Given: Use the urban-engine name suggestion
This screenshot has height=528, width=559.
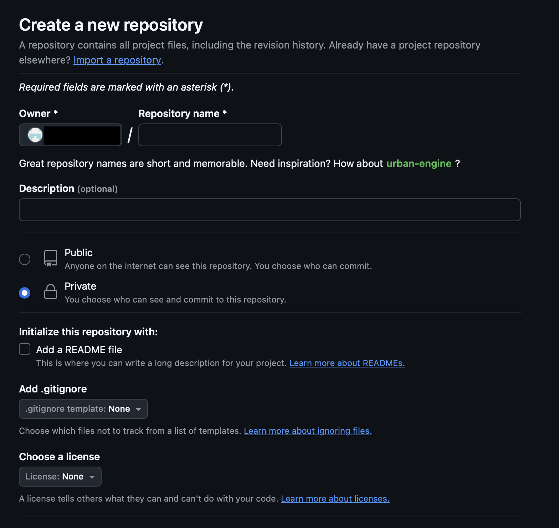Looking at the screenshot, I should (x=419, y=163).
